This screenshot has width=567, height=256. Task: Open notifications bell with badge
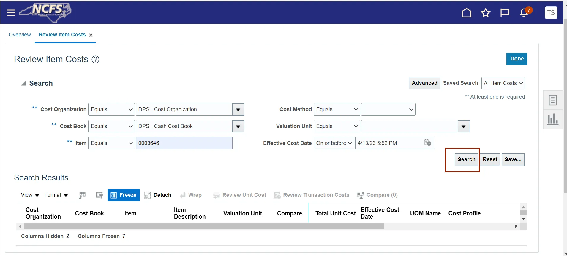tap(524, 13)
